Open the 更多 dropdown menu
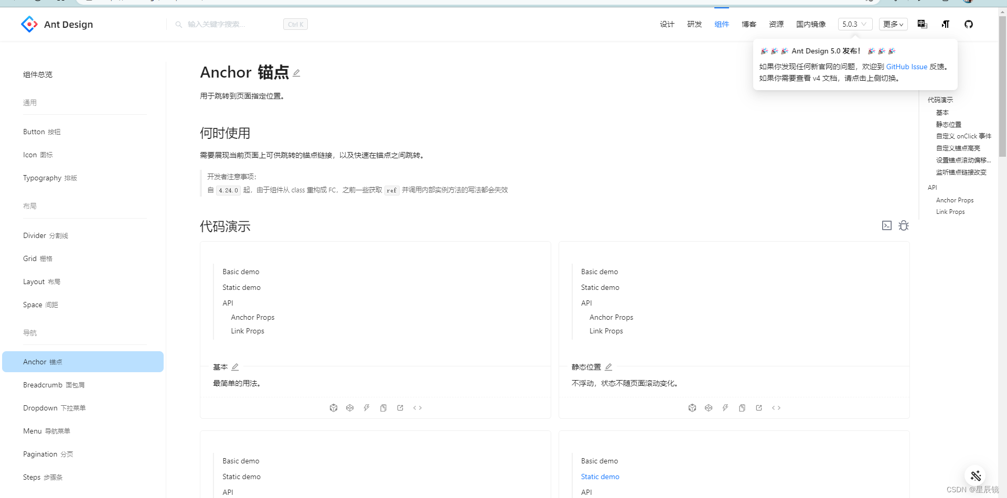Image resolution: width=1007 pixels, height=498 pixels. pos(893,24)
